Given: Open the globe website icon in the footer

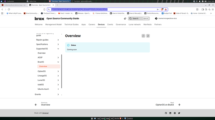Looking at the screenshot, I should pos(175,113).
